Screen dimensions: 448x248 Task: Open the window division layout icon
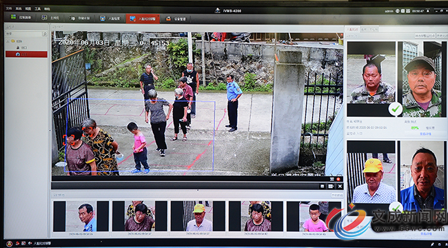(x=331, y=186)
